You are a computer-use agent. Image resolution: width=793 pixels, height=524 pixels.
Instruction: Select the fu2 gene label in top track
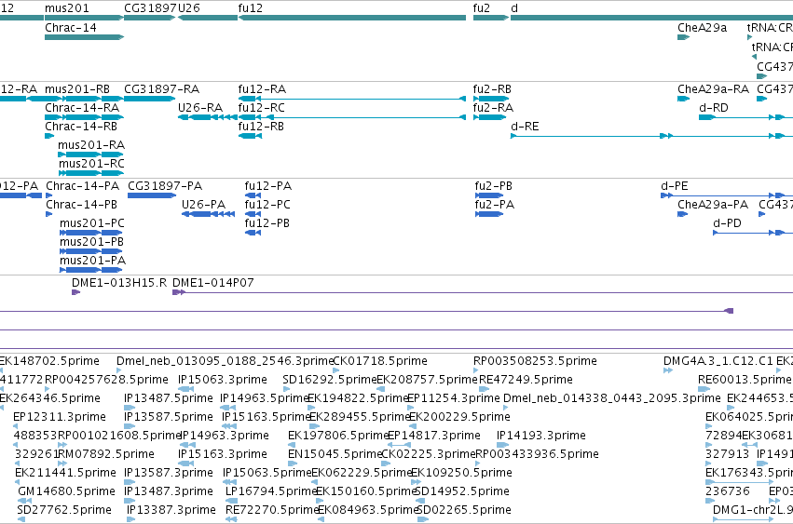point(482,8)
